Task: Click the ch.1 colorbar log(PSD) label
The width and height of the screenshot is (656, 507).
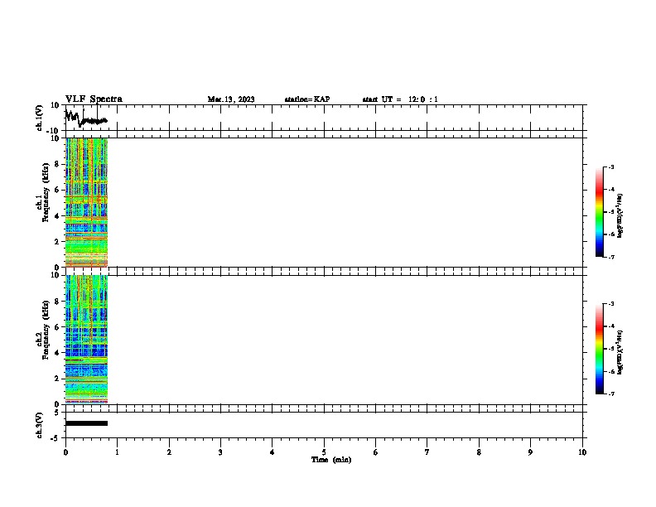Action: [x=620, y=215]
